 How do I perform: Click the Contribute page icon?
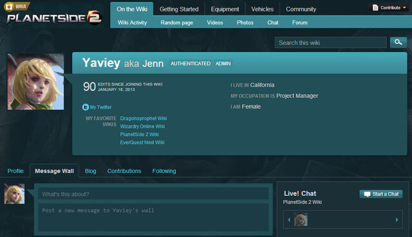coord(375,8)
